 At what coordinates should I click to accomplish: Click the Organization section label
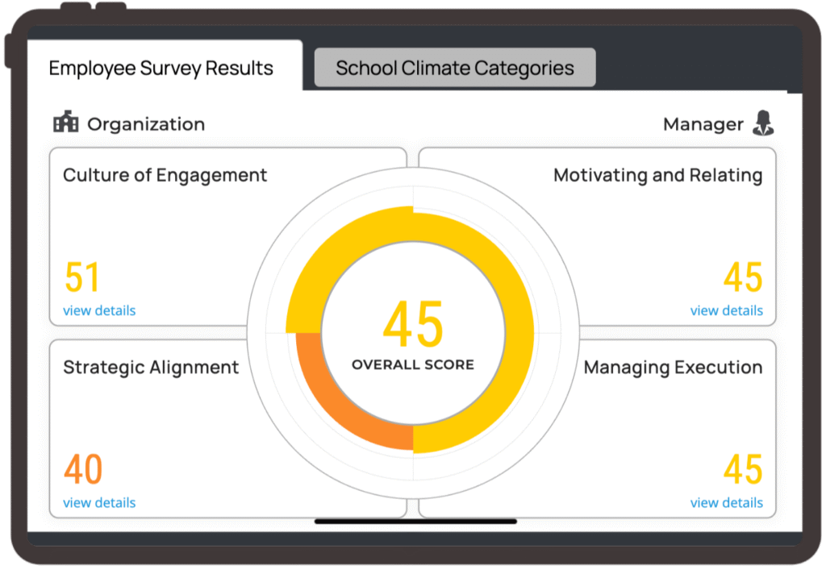pyautogui.click(x=146, y=124)
